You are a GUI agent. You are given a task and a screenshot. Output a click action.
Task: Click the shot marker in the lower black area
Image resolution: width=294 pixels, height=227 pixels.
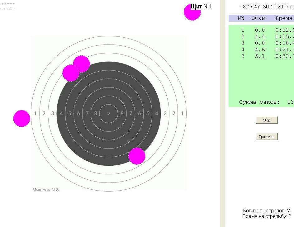coord(137,156)
